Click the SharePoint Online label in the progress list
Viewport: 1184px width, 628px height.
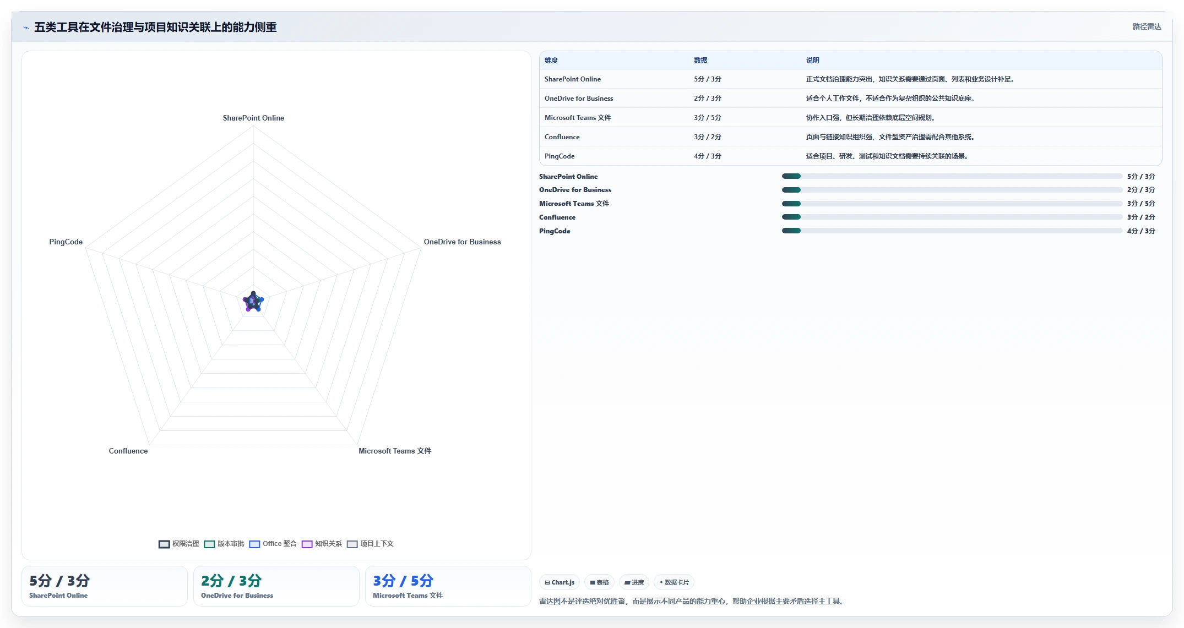tap(568, 177)
